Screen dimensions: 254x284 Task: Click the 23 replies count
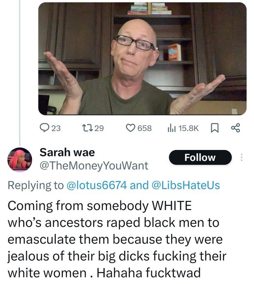[x=56, y=128]
